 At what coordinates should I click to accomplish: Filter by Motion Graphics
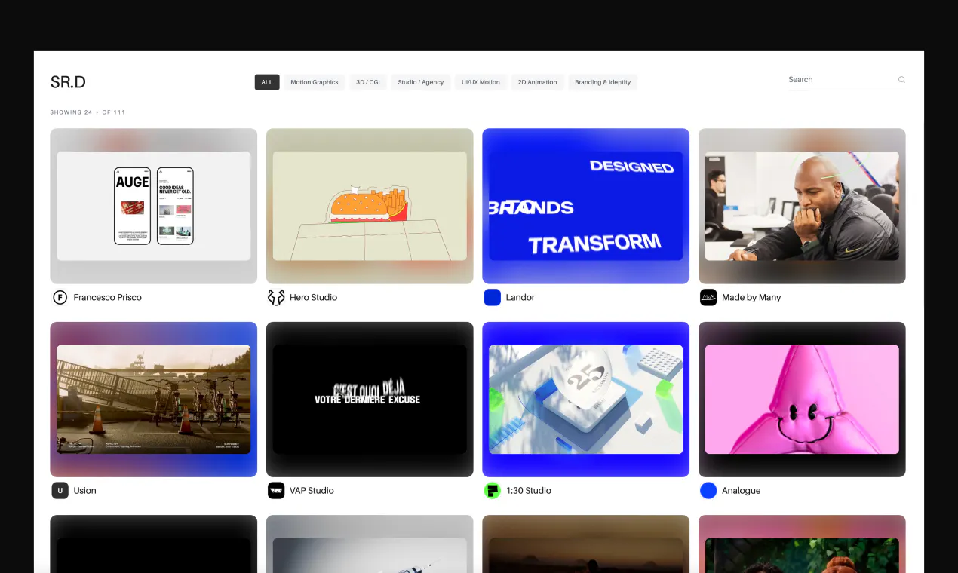pos(315,82)
